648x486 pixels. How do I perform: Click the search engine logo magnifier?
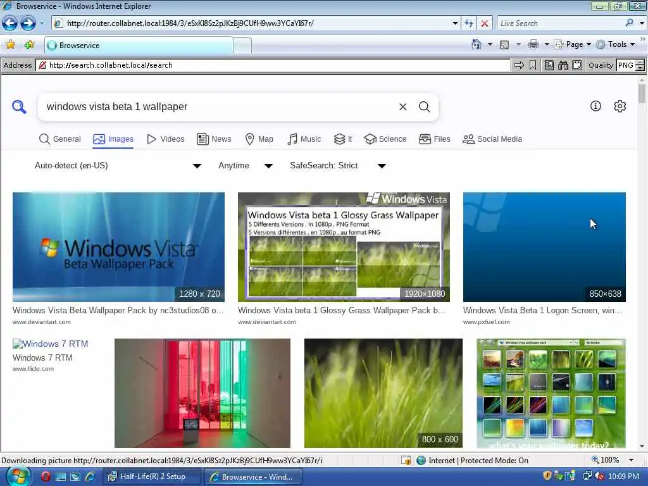point(19,106)
